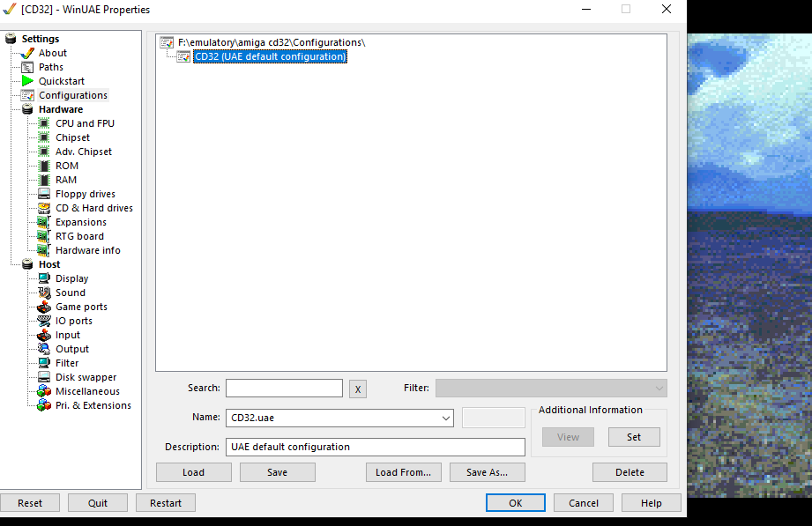Screen dimensions: 812x526
Task: Click the Save As... button
Action: (x=488, y=472)
